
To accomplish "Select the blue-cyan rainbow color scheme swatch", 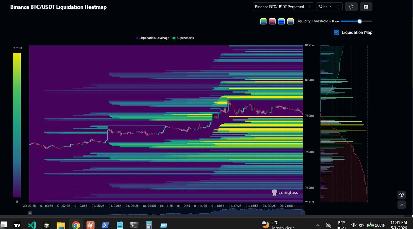I will (282, 21).
